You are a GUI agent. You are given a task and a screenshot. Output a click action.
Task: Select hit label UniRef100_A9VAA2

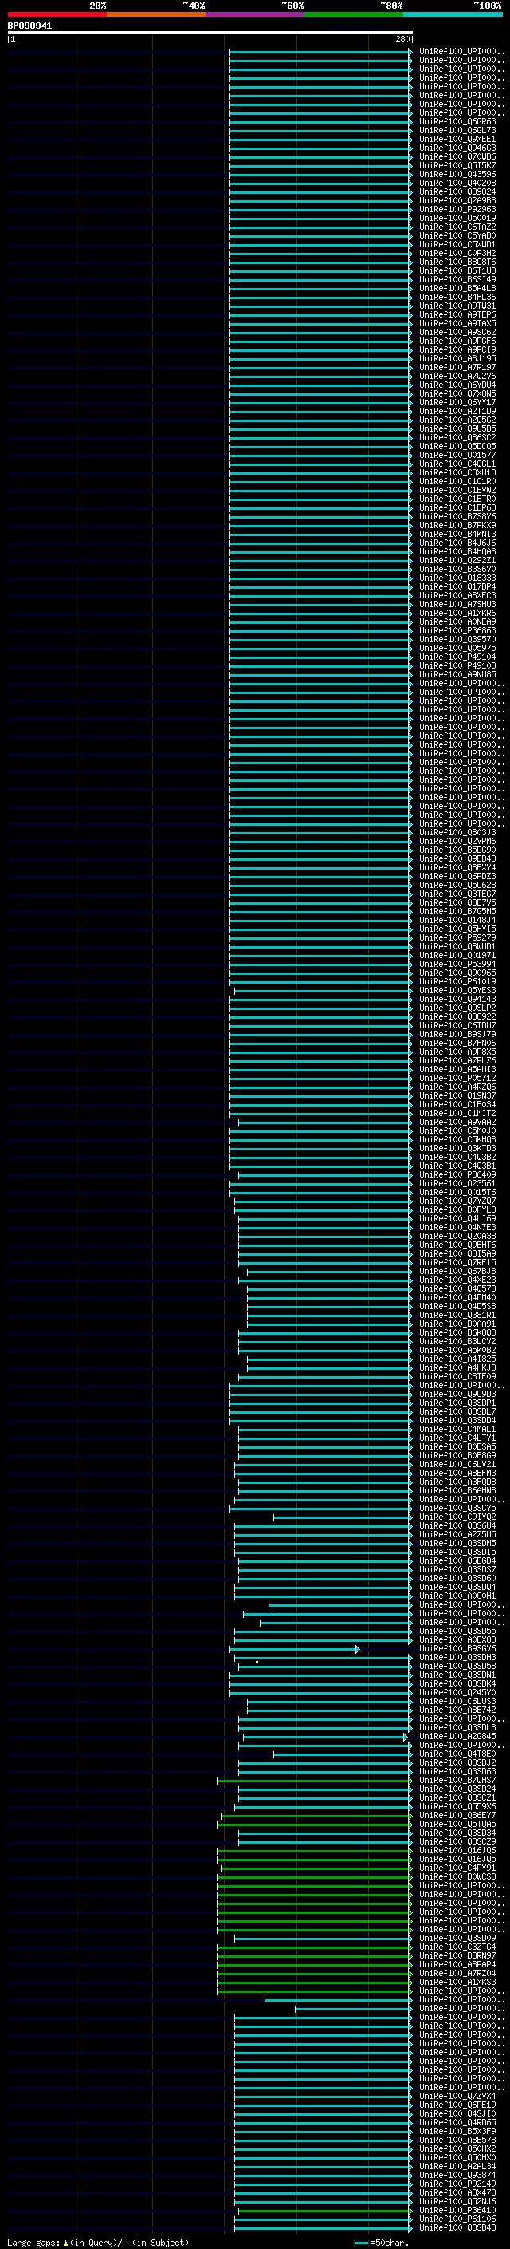(x=457, y=1122)
